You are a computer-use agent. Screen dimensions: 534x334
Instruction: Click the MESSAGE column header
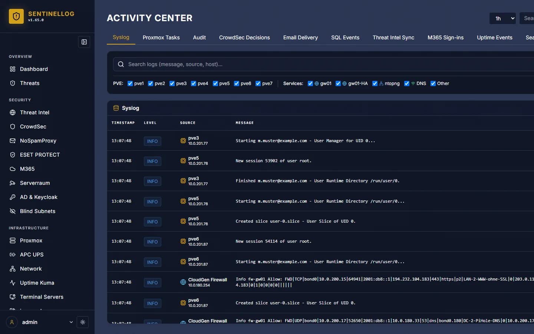click(245, 123)
